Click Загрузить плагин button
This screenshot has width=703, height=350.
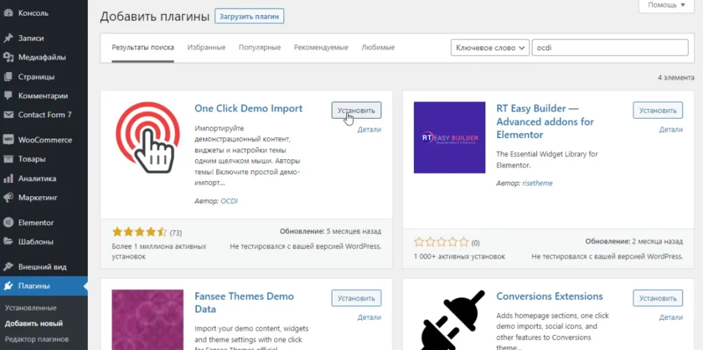click(249, 16)
